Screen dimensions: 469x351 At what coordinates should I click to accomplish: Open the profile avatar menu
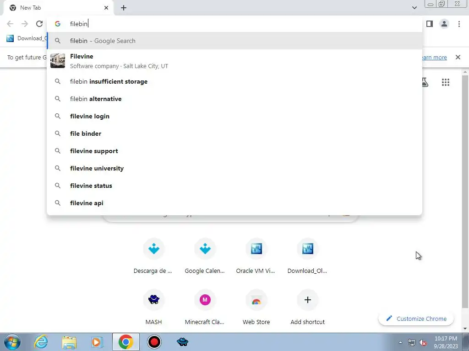444,24
